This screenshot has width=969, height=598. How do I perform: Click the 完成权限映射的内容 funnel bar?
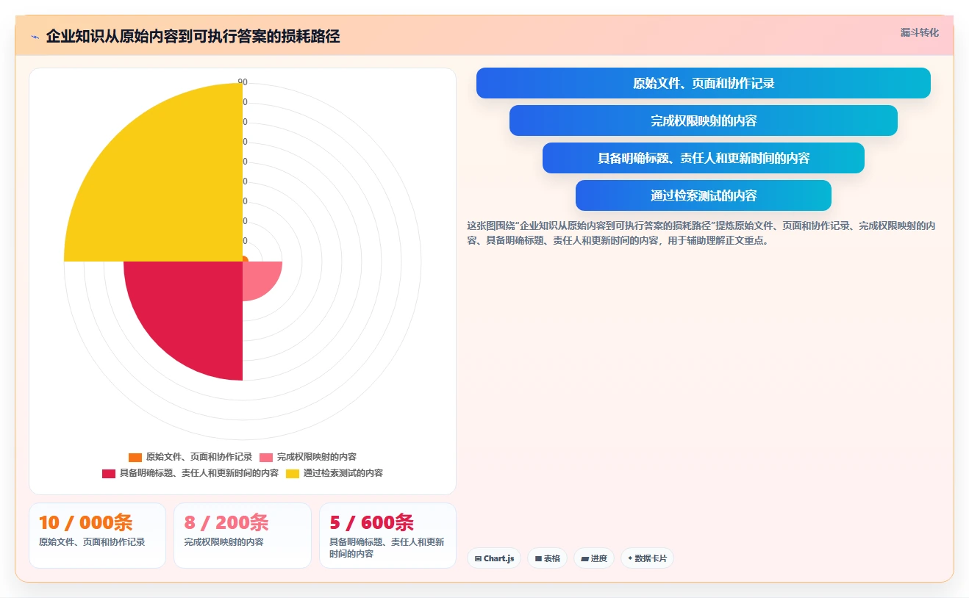tap(703, 120)
